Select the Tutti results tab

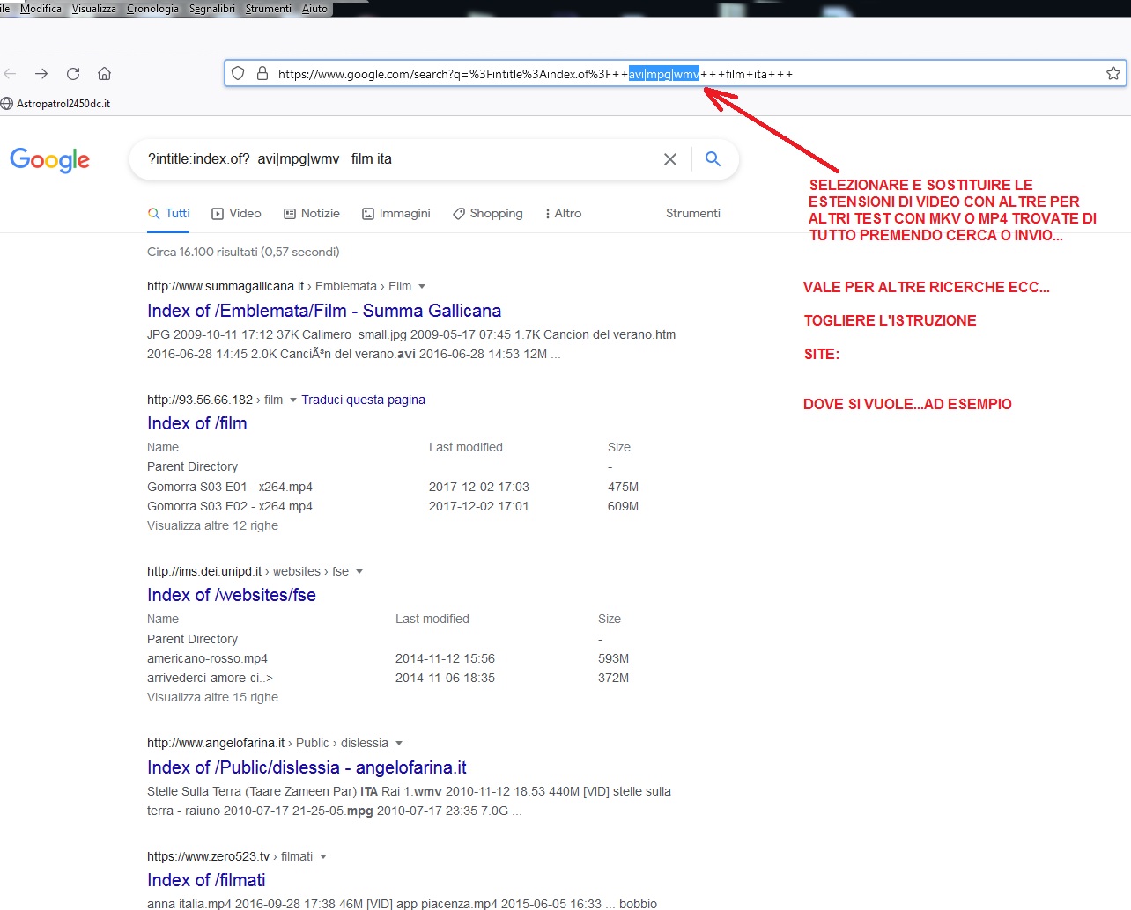[169, 214]
